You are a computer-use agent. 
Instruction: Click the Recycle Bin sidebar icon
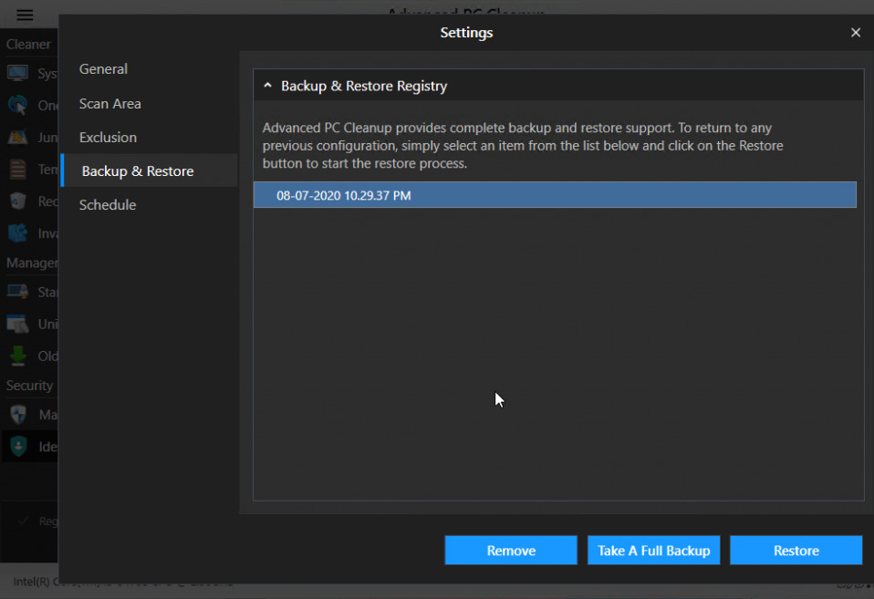[x=18, y=201]
